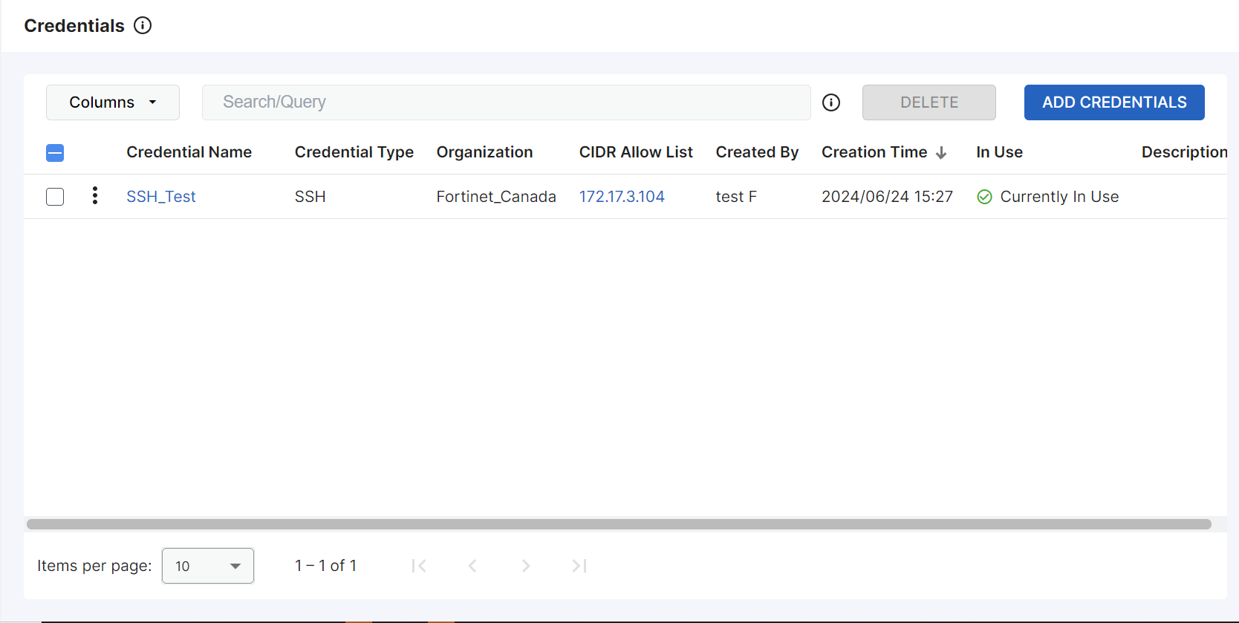The image size is (1239, 623).
Task: Click the test F created-by cell
Action: (736, 197)
